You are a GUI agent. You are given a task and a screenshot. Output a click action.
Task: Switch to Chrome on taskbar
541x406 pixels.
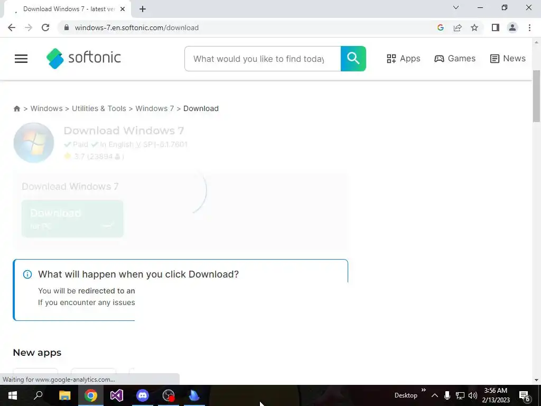(x=91, y=395)
